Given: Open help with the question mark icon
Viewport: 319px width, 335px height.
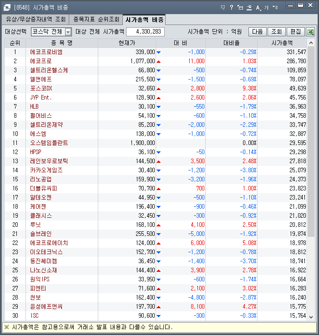Looking at the screenshot, I should [x=232, y=7].
